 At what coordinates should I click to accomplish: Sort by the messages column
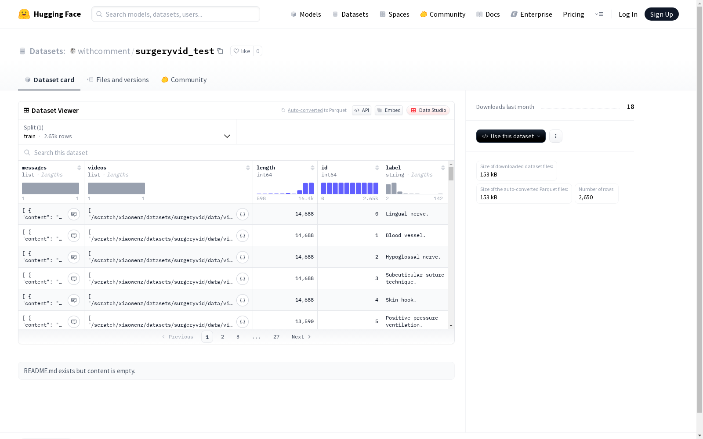click(x=79, y=168)
